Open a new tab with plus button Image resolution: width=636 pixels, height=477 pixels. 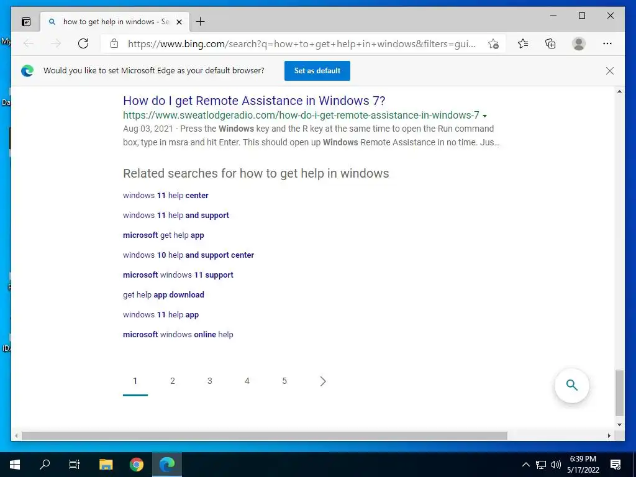pyautogui.click(x=201, y=22)
